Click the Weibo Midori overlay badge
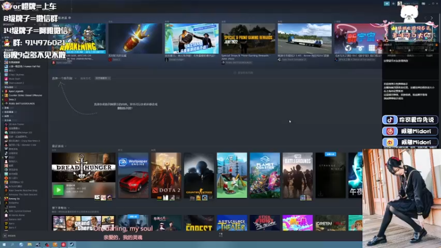This screenshot has width=441, height=248. coord(410,142)
